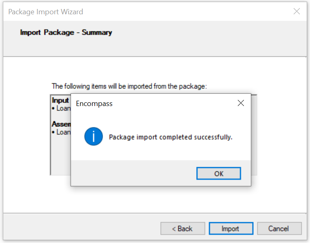
Task: Select the Loan item under Assem…
Action: click(61, 132)
